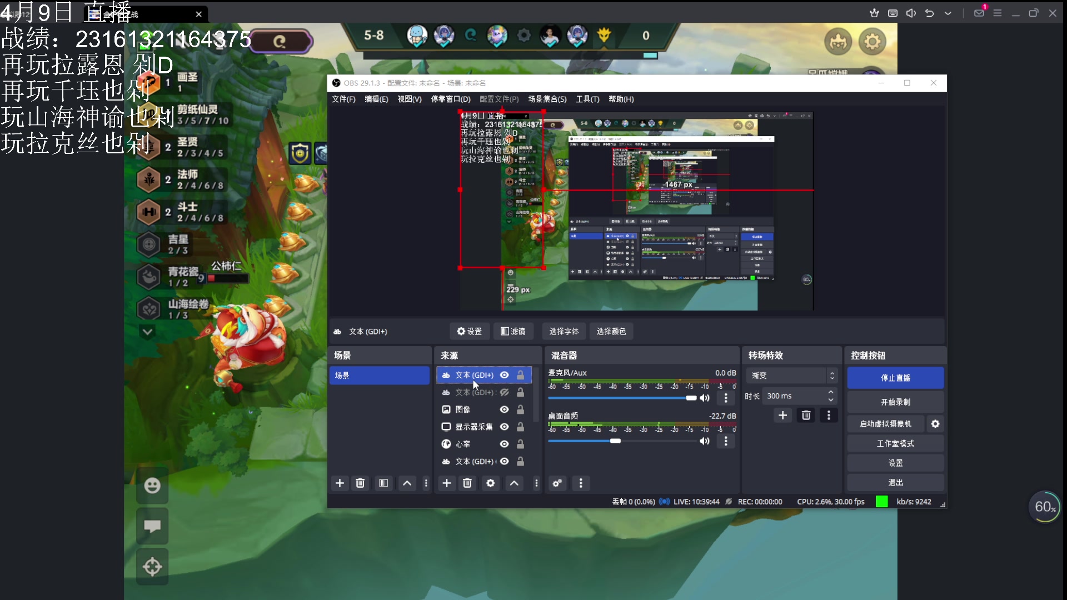Screen dimensions: 1067x600
Task: Expand the game traits list chevron
Action: [147, 332]
